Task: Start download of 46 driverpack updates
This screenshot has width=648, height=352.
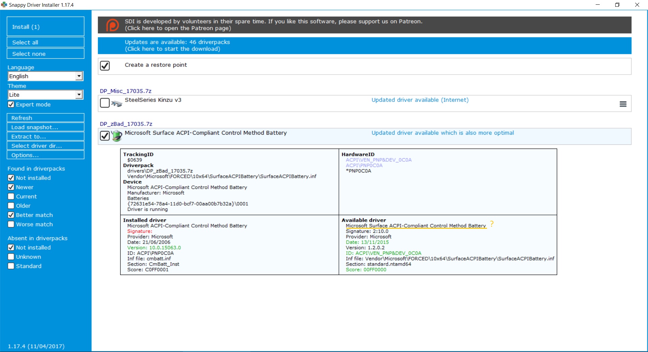Action: click(x=364, y=46)
